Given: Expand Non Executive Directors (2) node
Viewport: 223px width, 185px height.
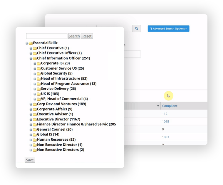Looking at the screenshot, I should 31,150.
